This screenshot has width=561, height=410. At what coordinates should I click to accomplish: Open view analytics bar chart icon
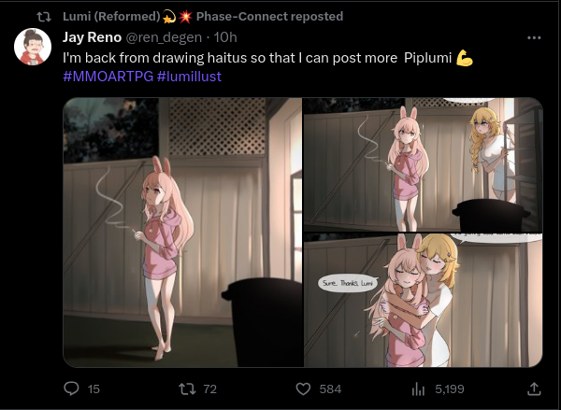tap(418, 389)
